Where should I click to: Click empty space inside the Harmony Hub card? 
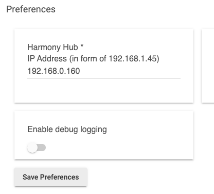click(104, 91)
